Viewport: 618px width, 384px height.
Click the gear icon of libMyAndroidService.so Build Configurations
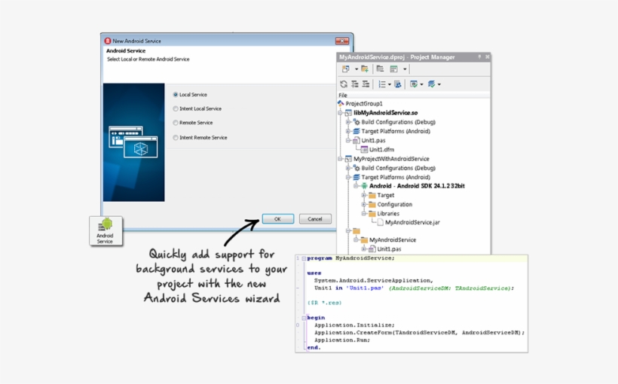pyautogui.click(x=356, y=122)
